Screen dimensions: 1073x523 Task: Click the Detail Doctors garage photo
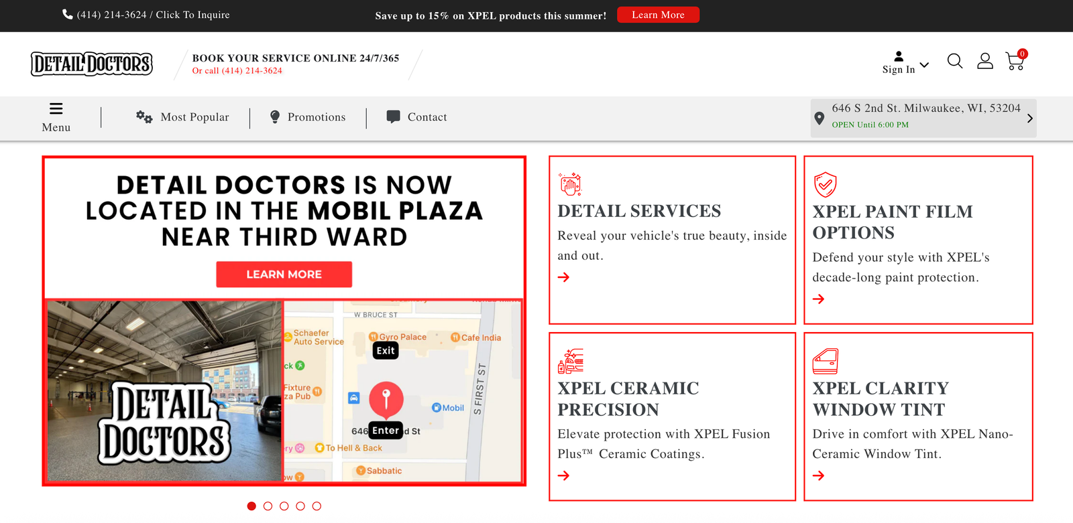[165, 391]
